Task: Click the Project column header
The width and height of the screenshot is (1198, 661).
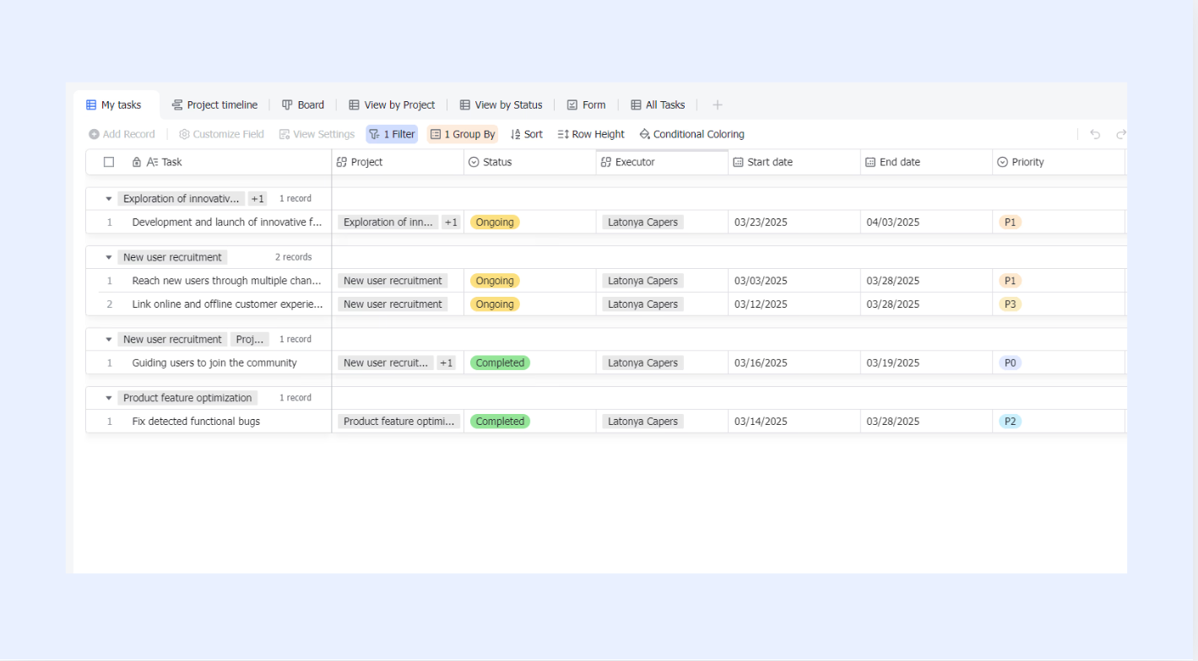Action: (x=398, y=162)
